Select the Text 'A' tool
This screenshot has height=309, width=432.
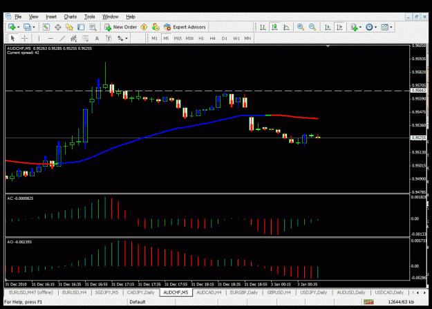click(x=97, y=38)
